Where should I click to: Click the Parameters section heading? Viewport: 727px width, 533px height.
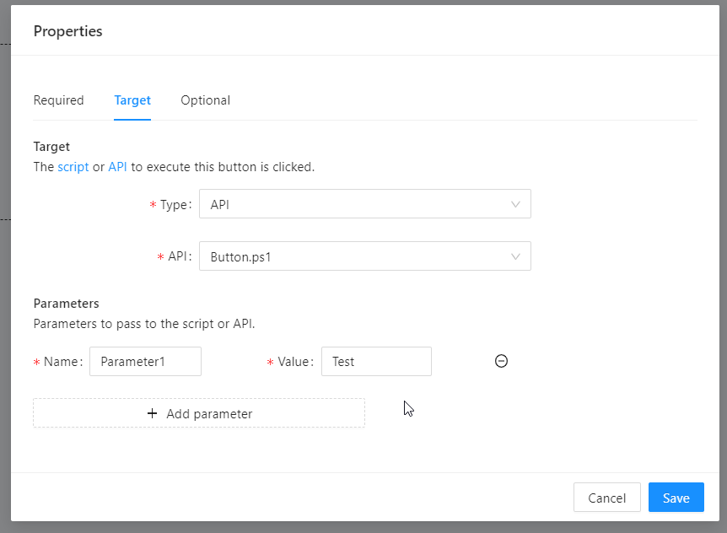(67, 303)
